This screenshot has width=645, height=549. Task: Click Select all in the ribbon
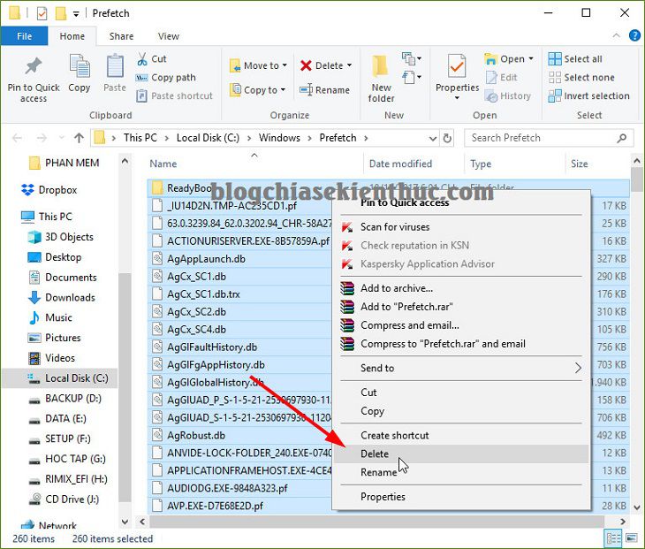tap(575, 59)
